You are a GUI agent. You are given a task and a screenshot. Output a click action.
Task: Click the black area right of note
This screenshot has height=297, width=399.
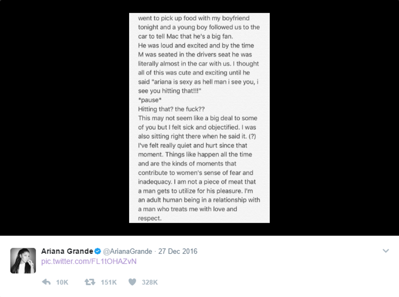tap(334, 118)
